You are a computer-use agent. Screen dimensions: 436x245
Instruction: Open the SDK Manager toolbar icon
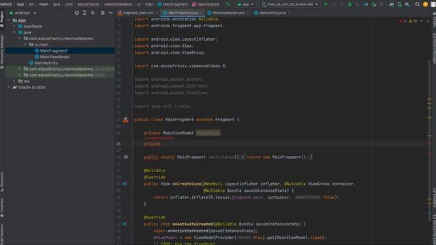click(407, 5)
